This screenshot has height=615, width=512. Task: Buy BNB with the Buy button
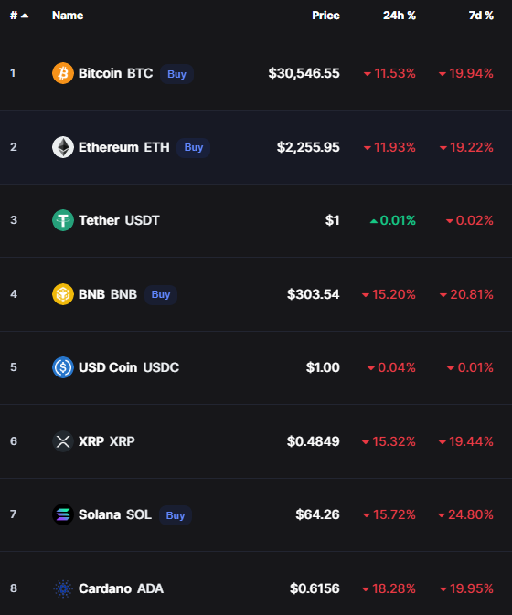tap(161, 294)
